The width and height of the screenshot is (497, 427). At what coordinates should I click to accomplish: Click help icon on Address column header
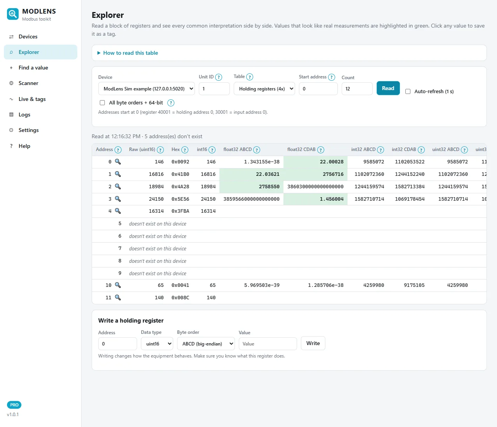coord(118,150)
